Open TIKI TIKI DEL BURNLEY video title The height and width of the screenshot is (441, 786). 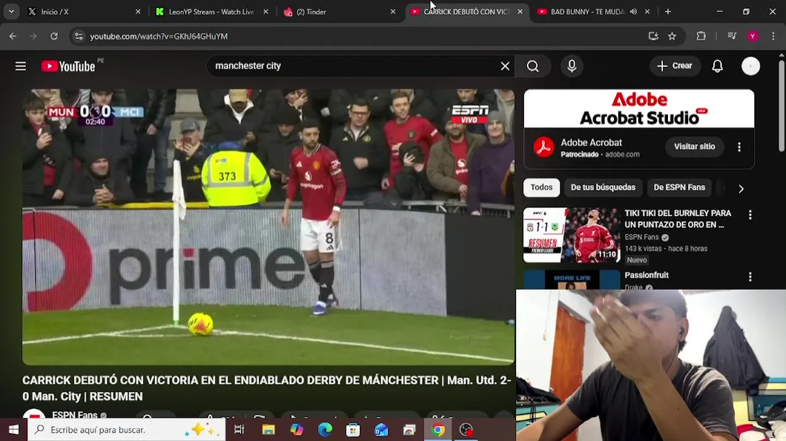(x=678, y=219)
